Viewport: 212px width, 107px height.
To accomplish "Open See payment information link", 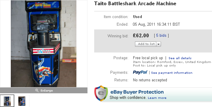I will 172,73.
